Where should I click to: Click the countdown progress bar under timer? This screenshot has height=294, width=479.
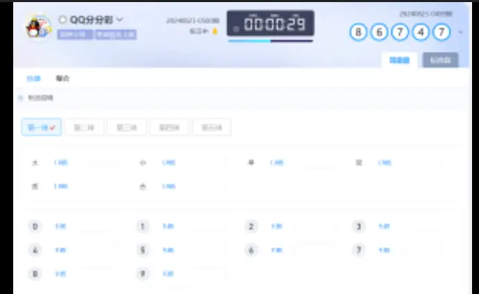[x=270, y=41]
